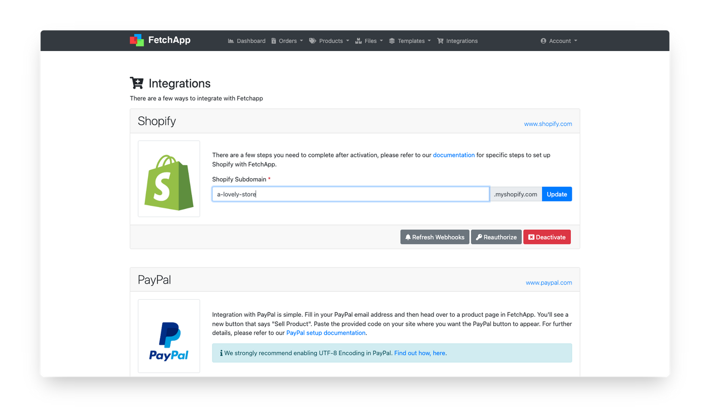The image size is (710, 407).
Task: Click the Products tags icon
Action: (312, 41)
